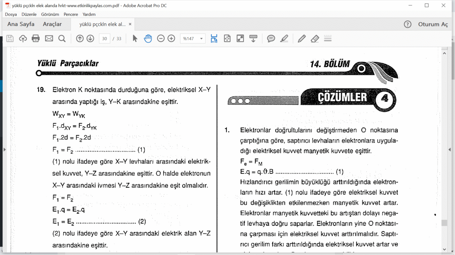
Task: Click the fit width scrolling mode icon
Action: click(214, 39)
